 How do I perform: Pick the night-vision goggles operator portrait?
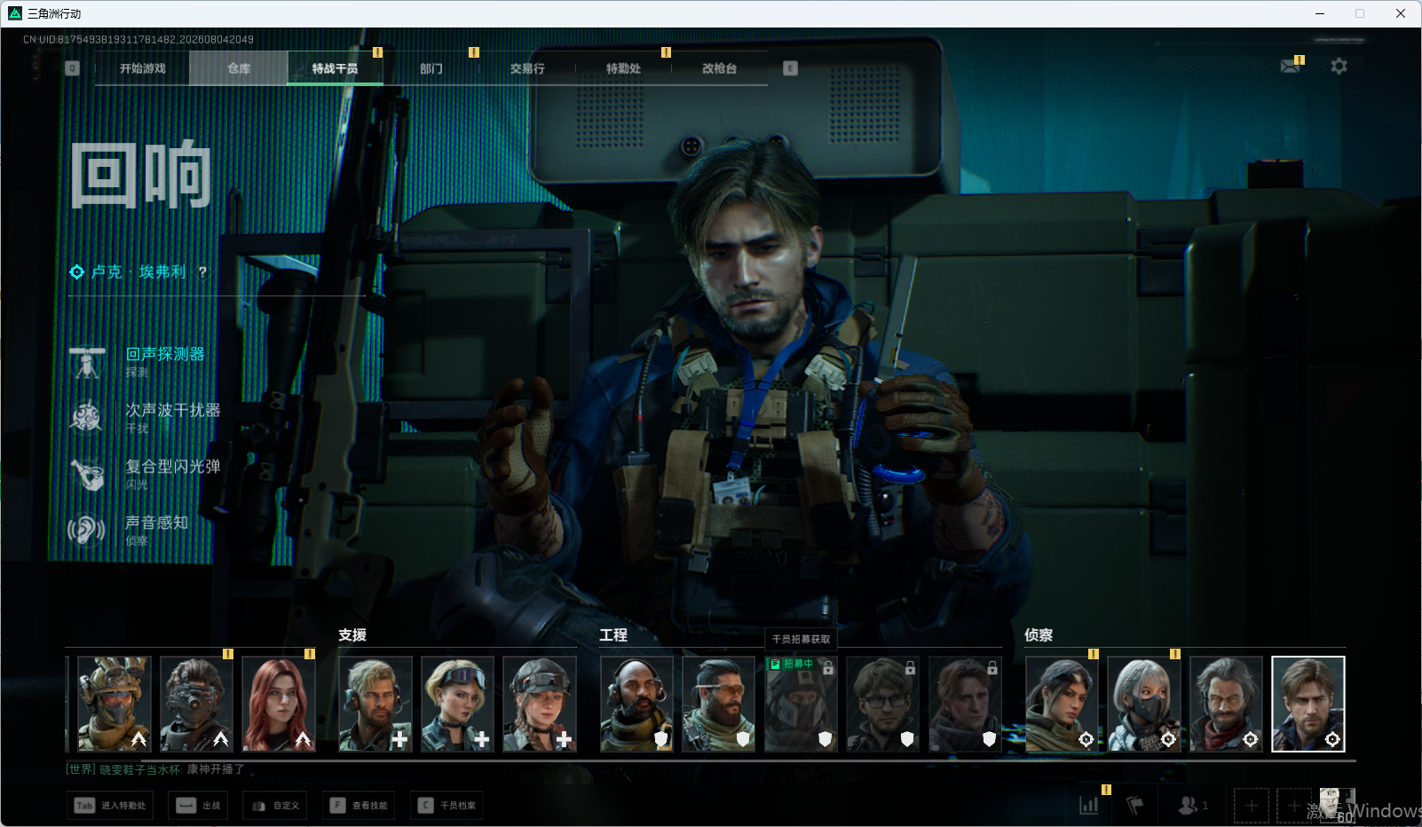[x=197, y=705]
